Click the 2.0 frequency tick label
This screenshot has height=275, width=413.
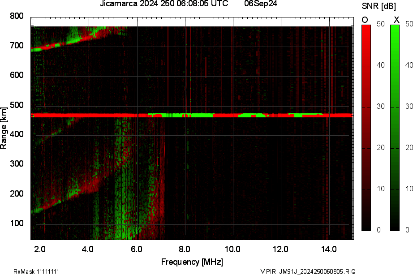click(x=40, y=249)
